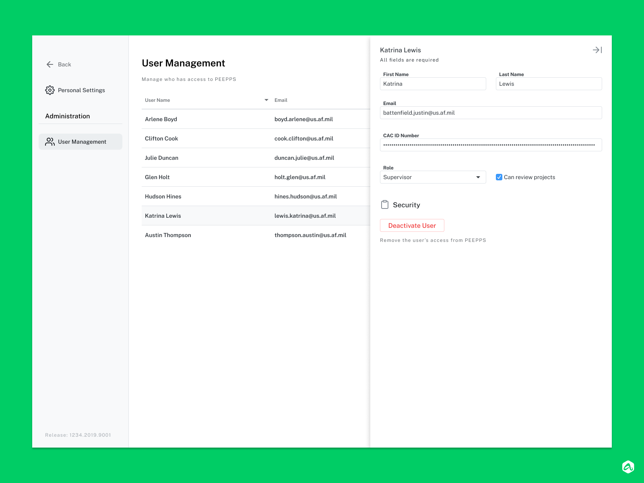Click email duncan.julie@us.af.mil

point(304,158)
